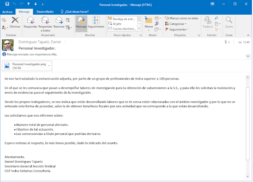The width and height of the screenshot is (253, 182).
Task: Open the Rules dropdown in Mover group
Action: click(x=158, y=18)
